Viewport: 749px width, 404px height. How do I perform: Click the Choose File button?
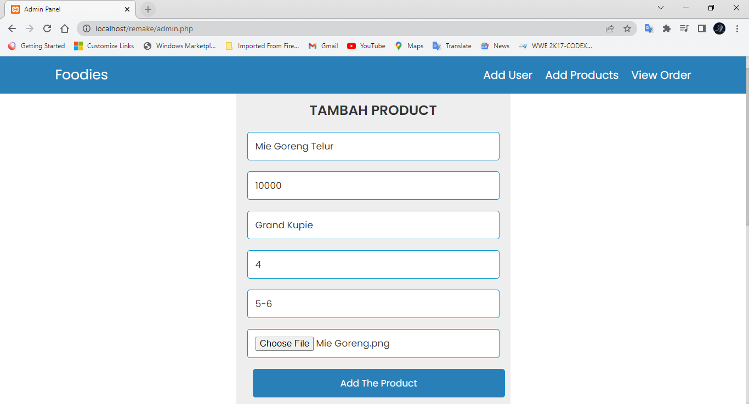(285, 343)
